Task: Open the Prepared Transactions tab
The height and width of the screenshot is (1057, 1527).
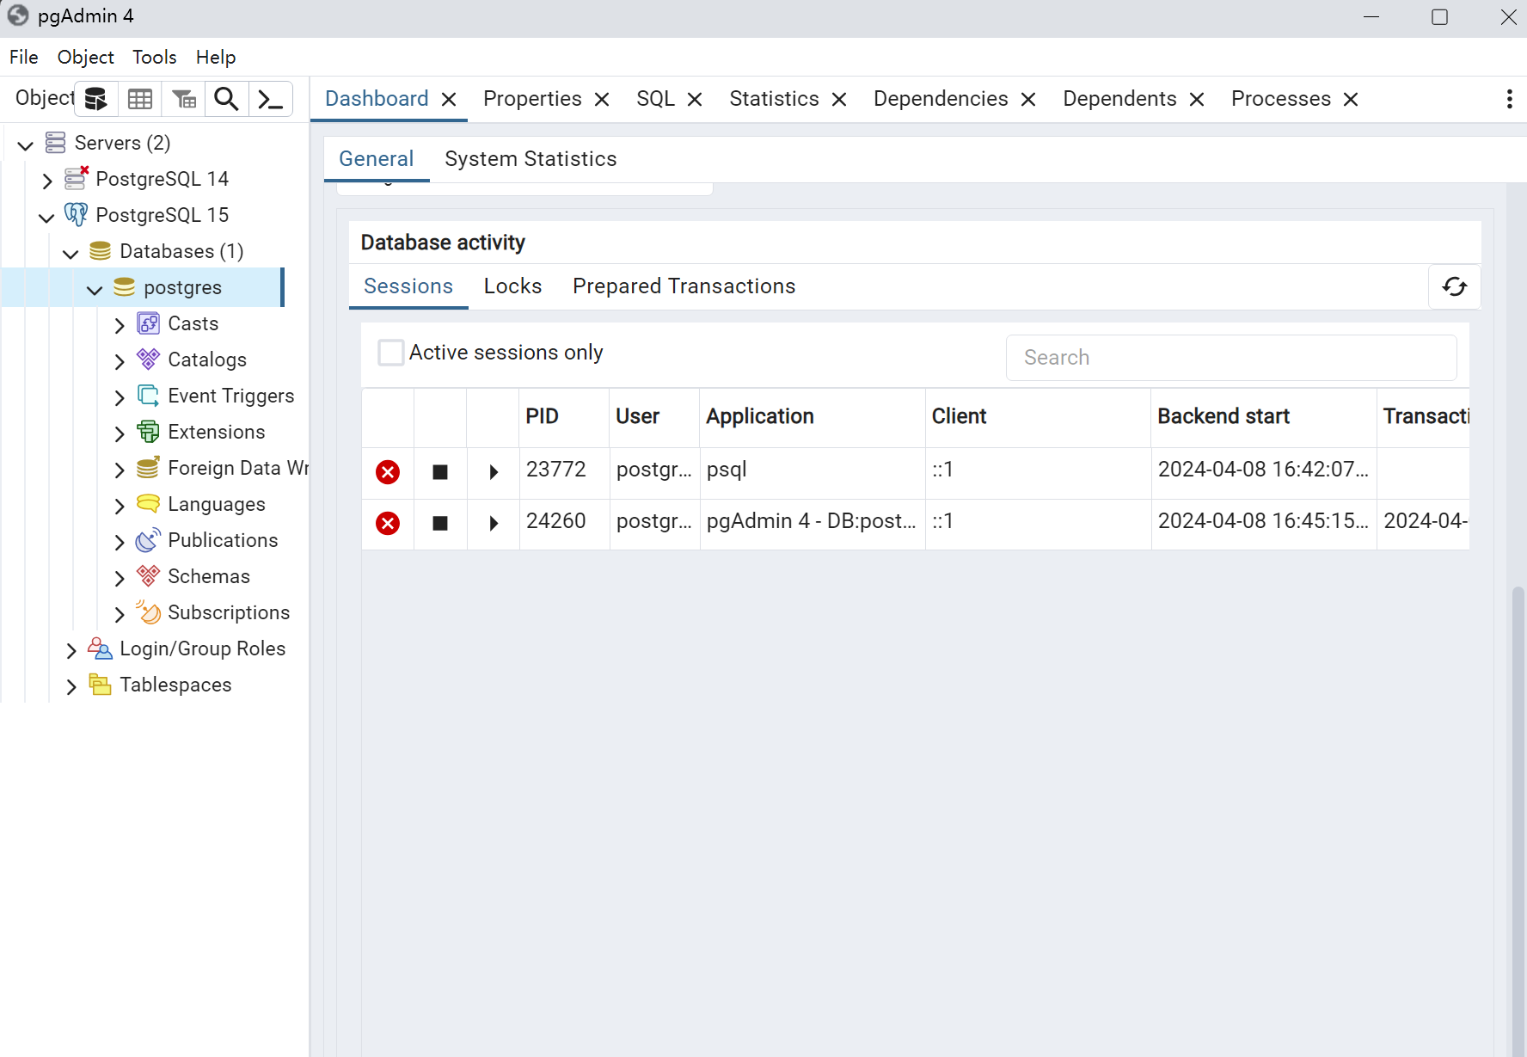Action: tap(684, 286)
